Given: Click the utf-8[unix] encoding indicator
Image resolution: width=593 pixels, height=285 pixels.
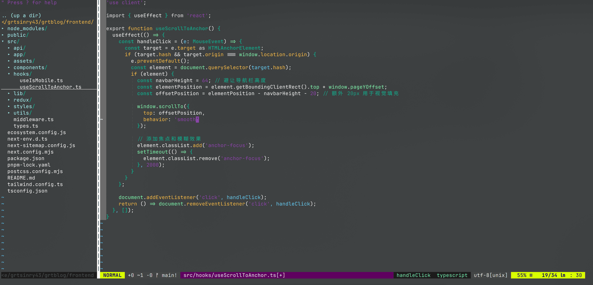Looking at the screenshot, I should 490,275.
